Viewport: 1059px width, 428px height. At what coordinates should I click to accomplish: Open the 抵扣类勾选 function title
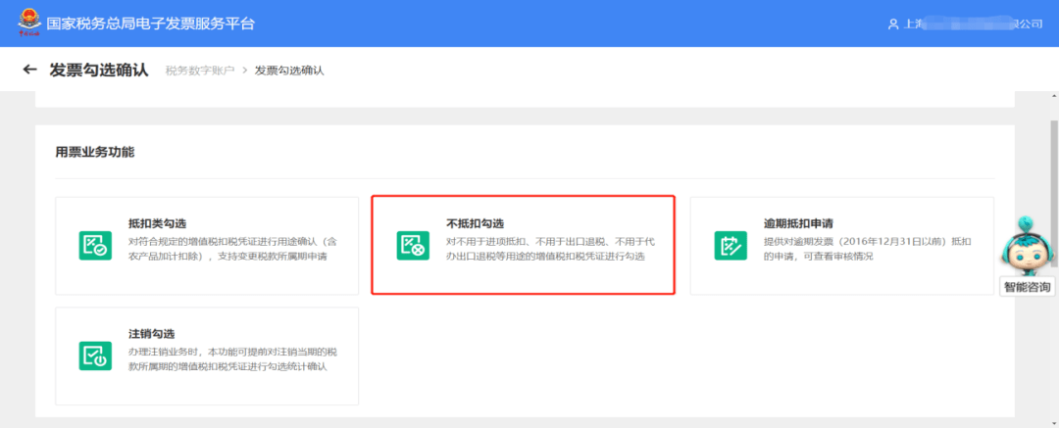tap(158, 223)
